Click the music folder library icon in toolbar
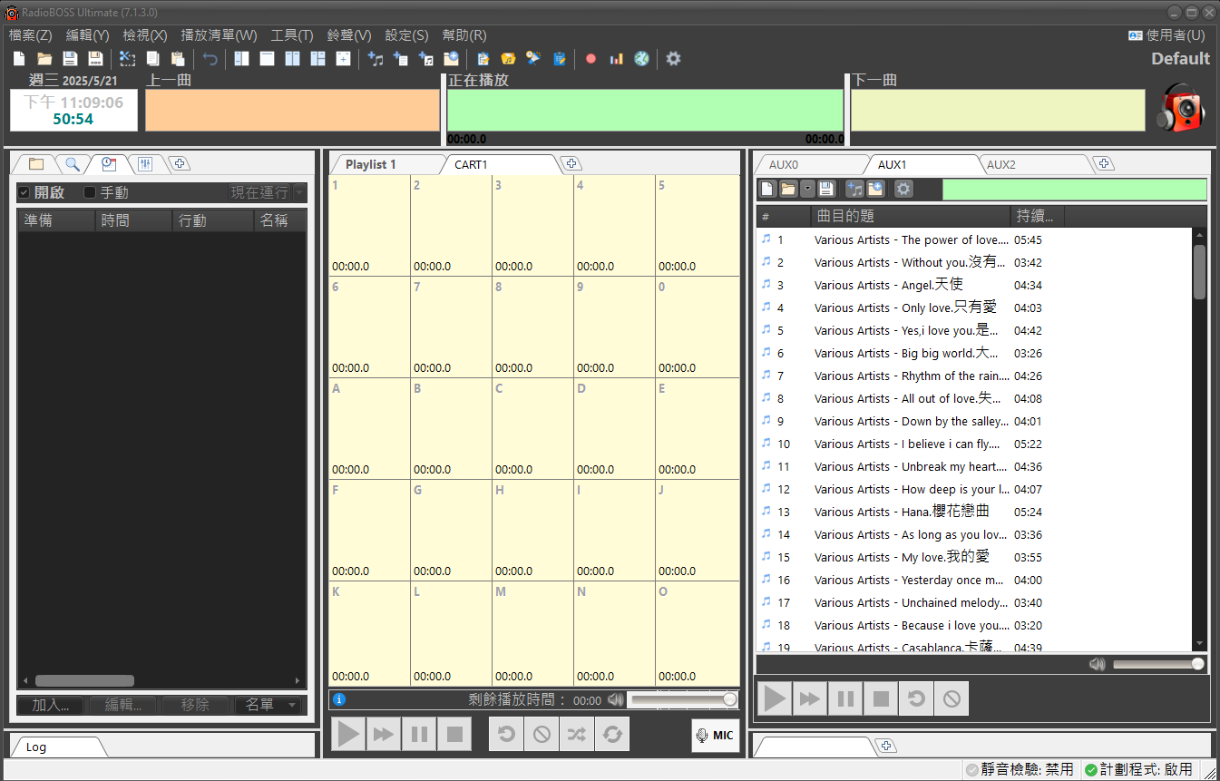Viewport: 1220px width, 781px height. [508, 59]
